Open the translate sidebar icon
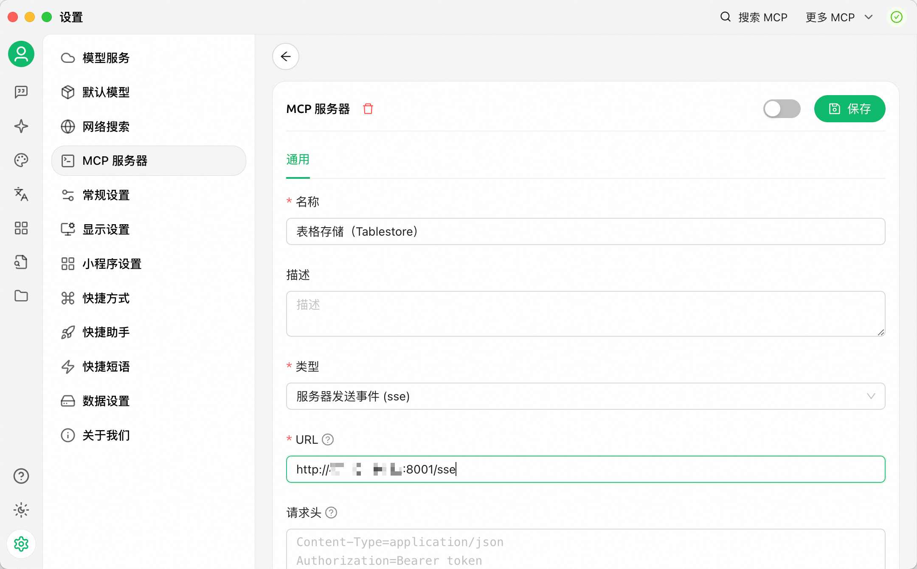Screen dimensions: 917x569 click(21, 194)
